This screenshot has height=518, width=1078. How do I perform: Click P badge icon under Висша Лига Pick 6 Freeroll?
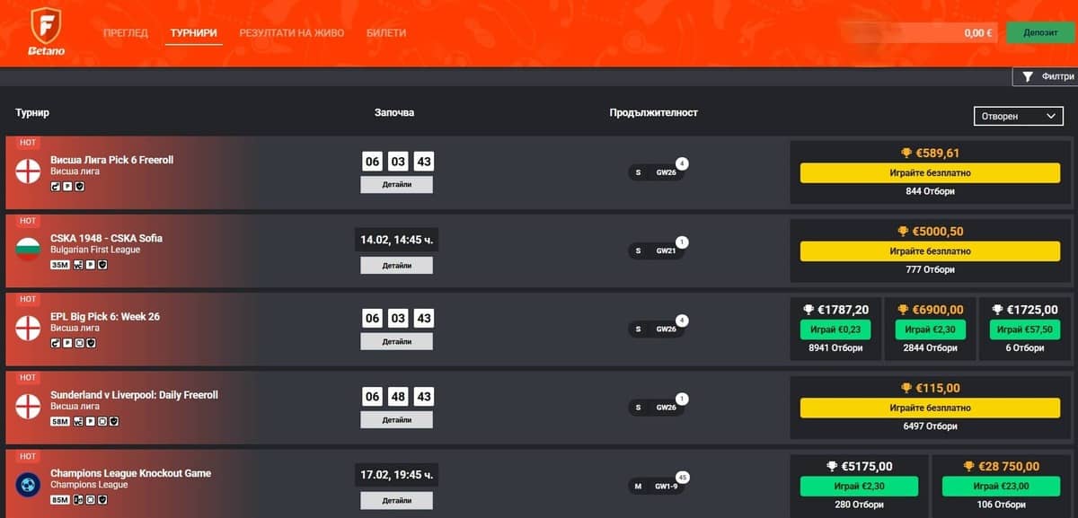[x=67, y=186]
